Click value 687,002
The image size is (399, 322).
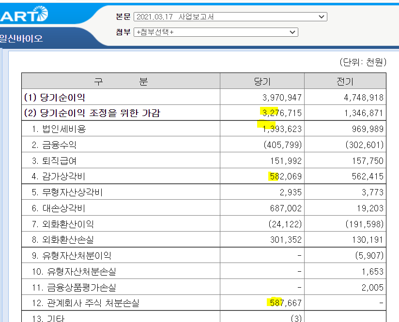(286, 208)
